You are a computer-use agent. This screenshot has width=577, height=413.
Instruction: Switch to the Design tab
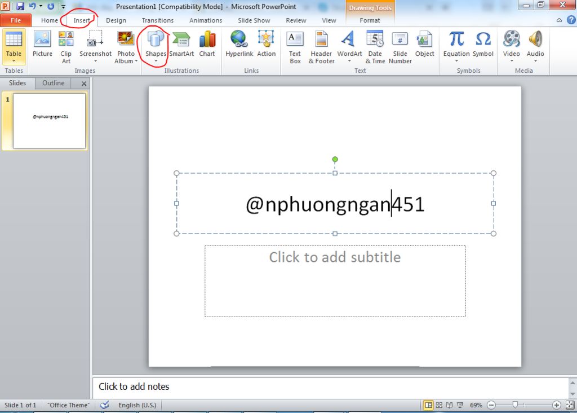(116, 20)
